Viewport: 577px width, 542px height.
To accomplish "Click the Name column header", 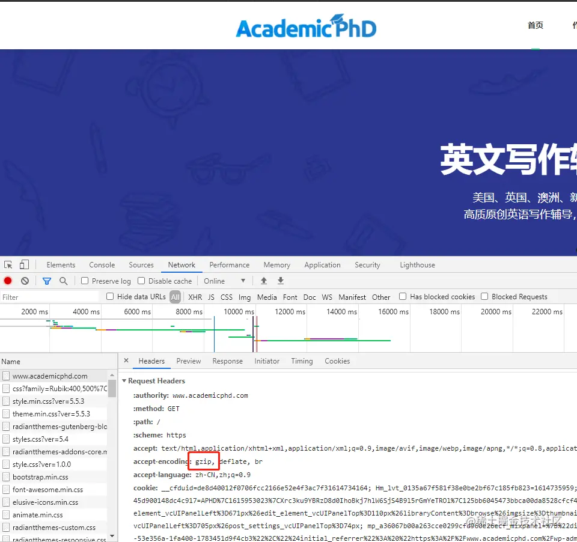I will click(58, 361).
